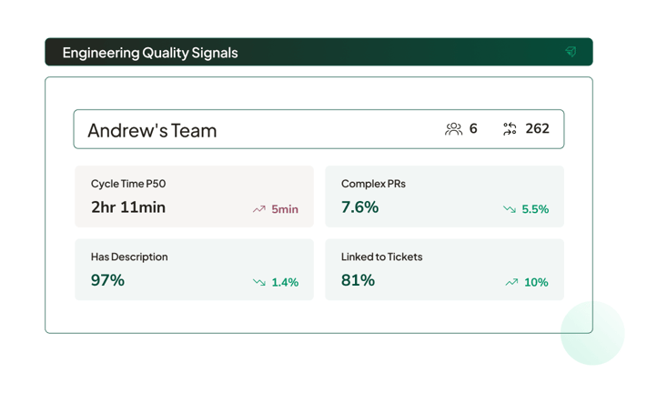
Task: Click the Engineering Quality Signals title
Action: [150, 53]
